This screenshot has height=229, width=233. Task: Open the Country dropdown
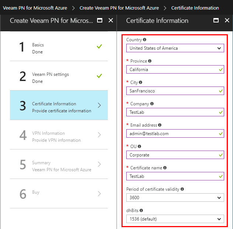click(x=175, y=48)
